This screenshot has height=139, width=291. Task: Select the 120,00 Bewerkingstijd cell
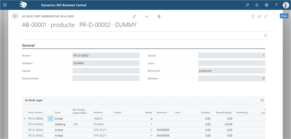pyautogui.click(x=228, y=124)
